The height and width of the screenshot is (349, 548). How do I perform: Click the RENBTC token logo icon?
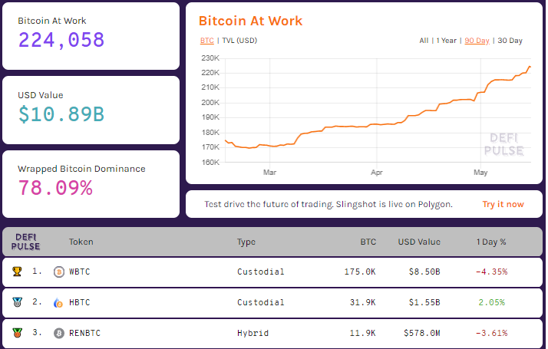tap(59, 334)
